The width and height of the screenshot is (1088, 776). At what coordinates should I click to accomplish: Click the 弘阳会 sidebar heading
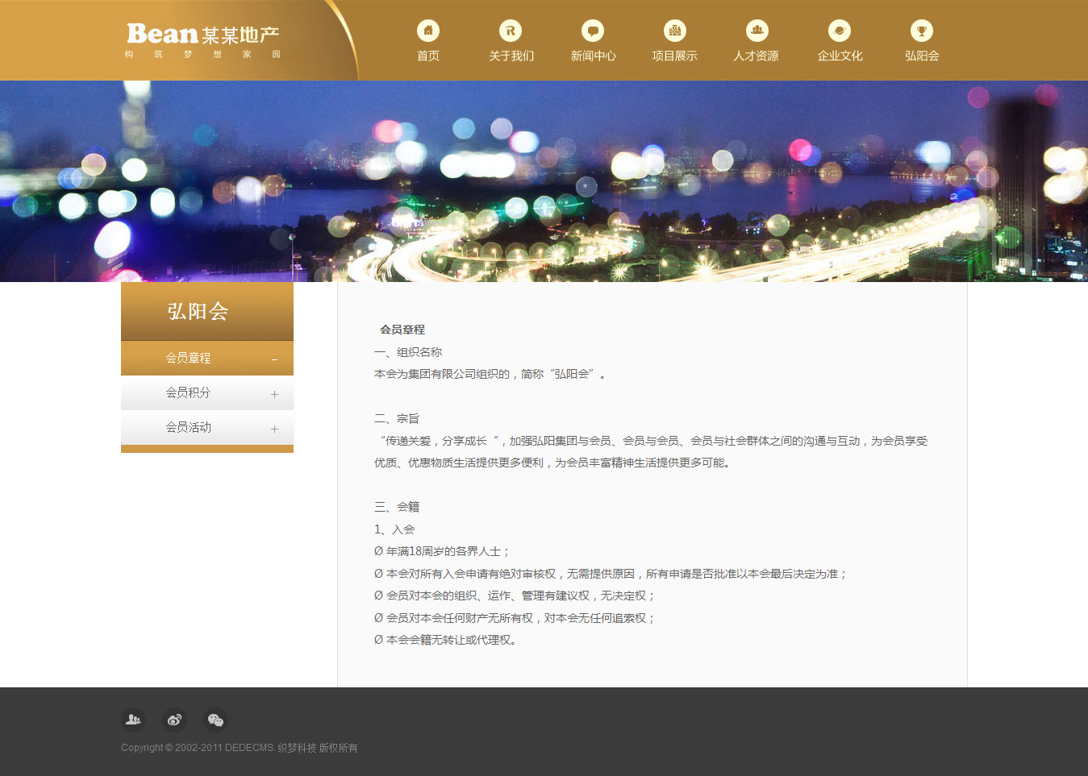tap(198, 311)
